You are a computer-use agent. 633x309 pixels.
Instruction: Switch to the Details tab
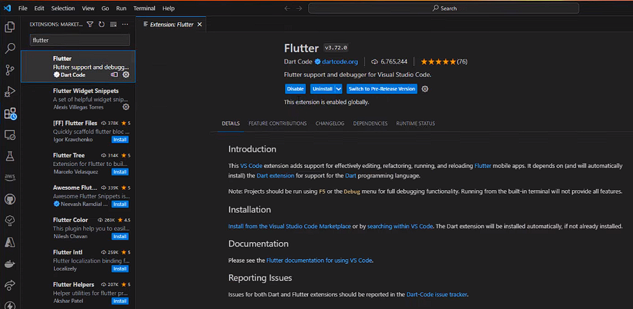231,123
